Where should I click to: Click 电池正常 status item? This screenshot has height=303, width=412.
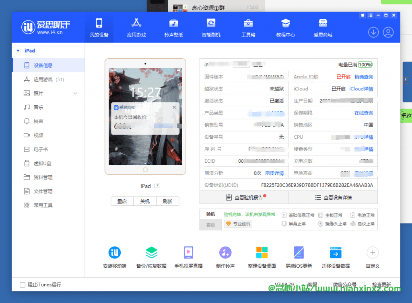click(x=363, y=215)
